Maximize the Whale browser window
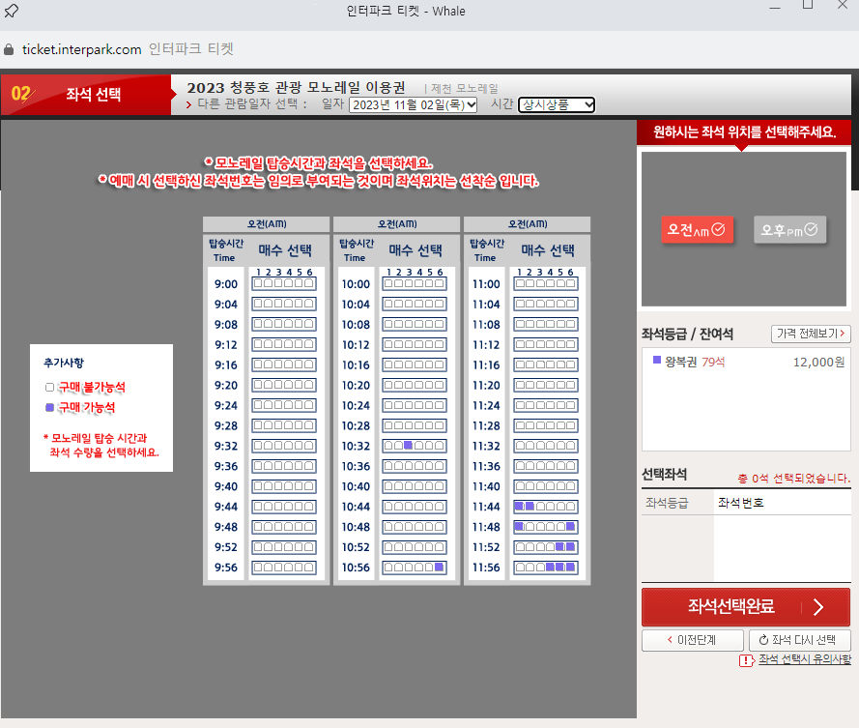The width and height of the screenshot is (859, 728). pos(808,6)
